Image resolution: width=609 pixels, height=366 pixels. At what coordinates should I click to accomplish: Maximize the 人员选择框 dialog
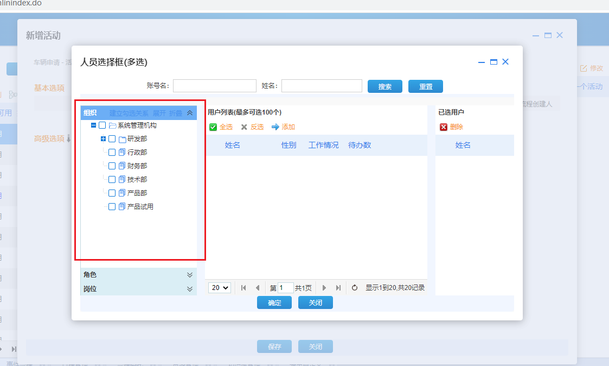point(493,62)
